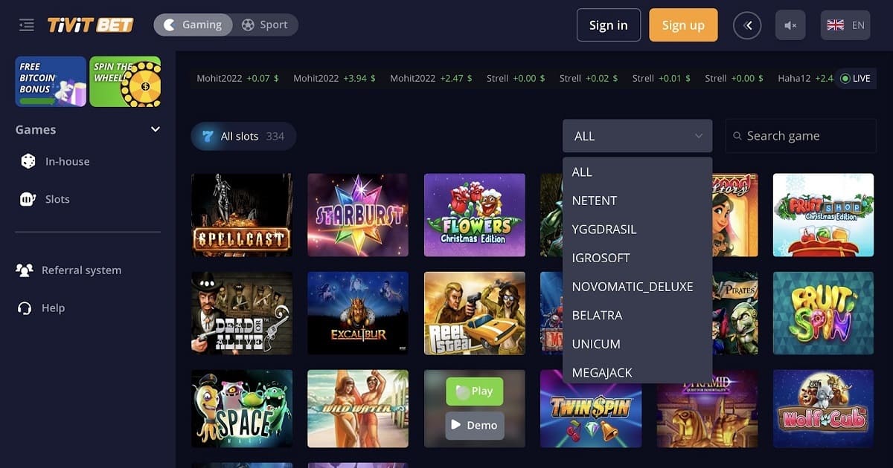Click the Help headset icon
This screenshot has height=468, width=893.
click(25, 308)
